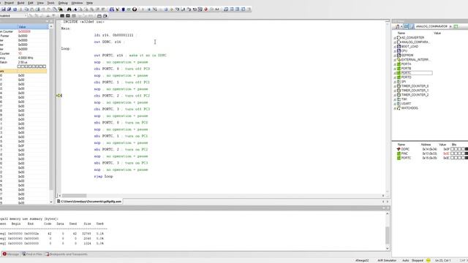Click the rightmost icon in the second toolbar row
The width and height of the screenshot is (468, 263).
click(105, 16)
